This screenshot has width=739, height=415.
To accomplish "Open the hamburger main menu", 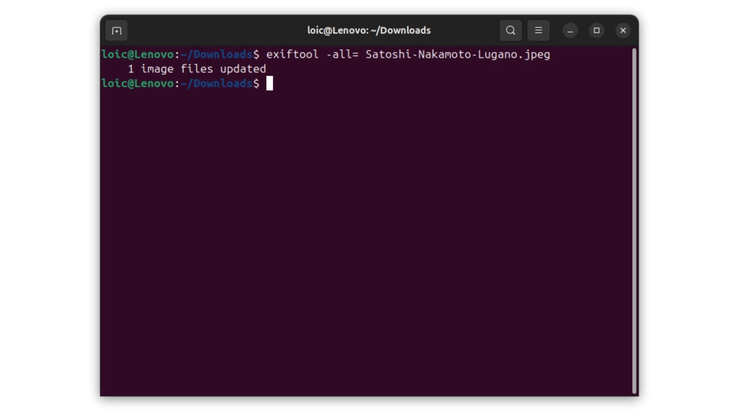I will (538, 31).
